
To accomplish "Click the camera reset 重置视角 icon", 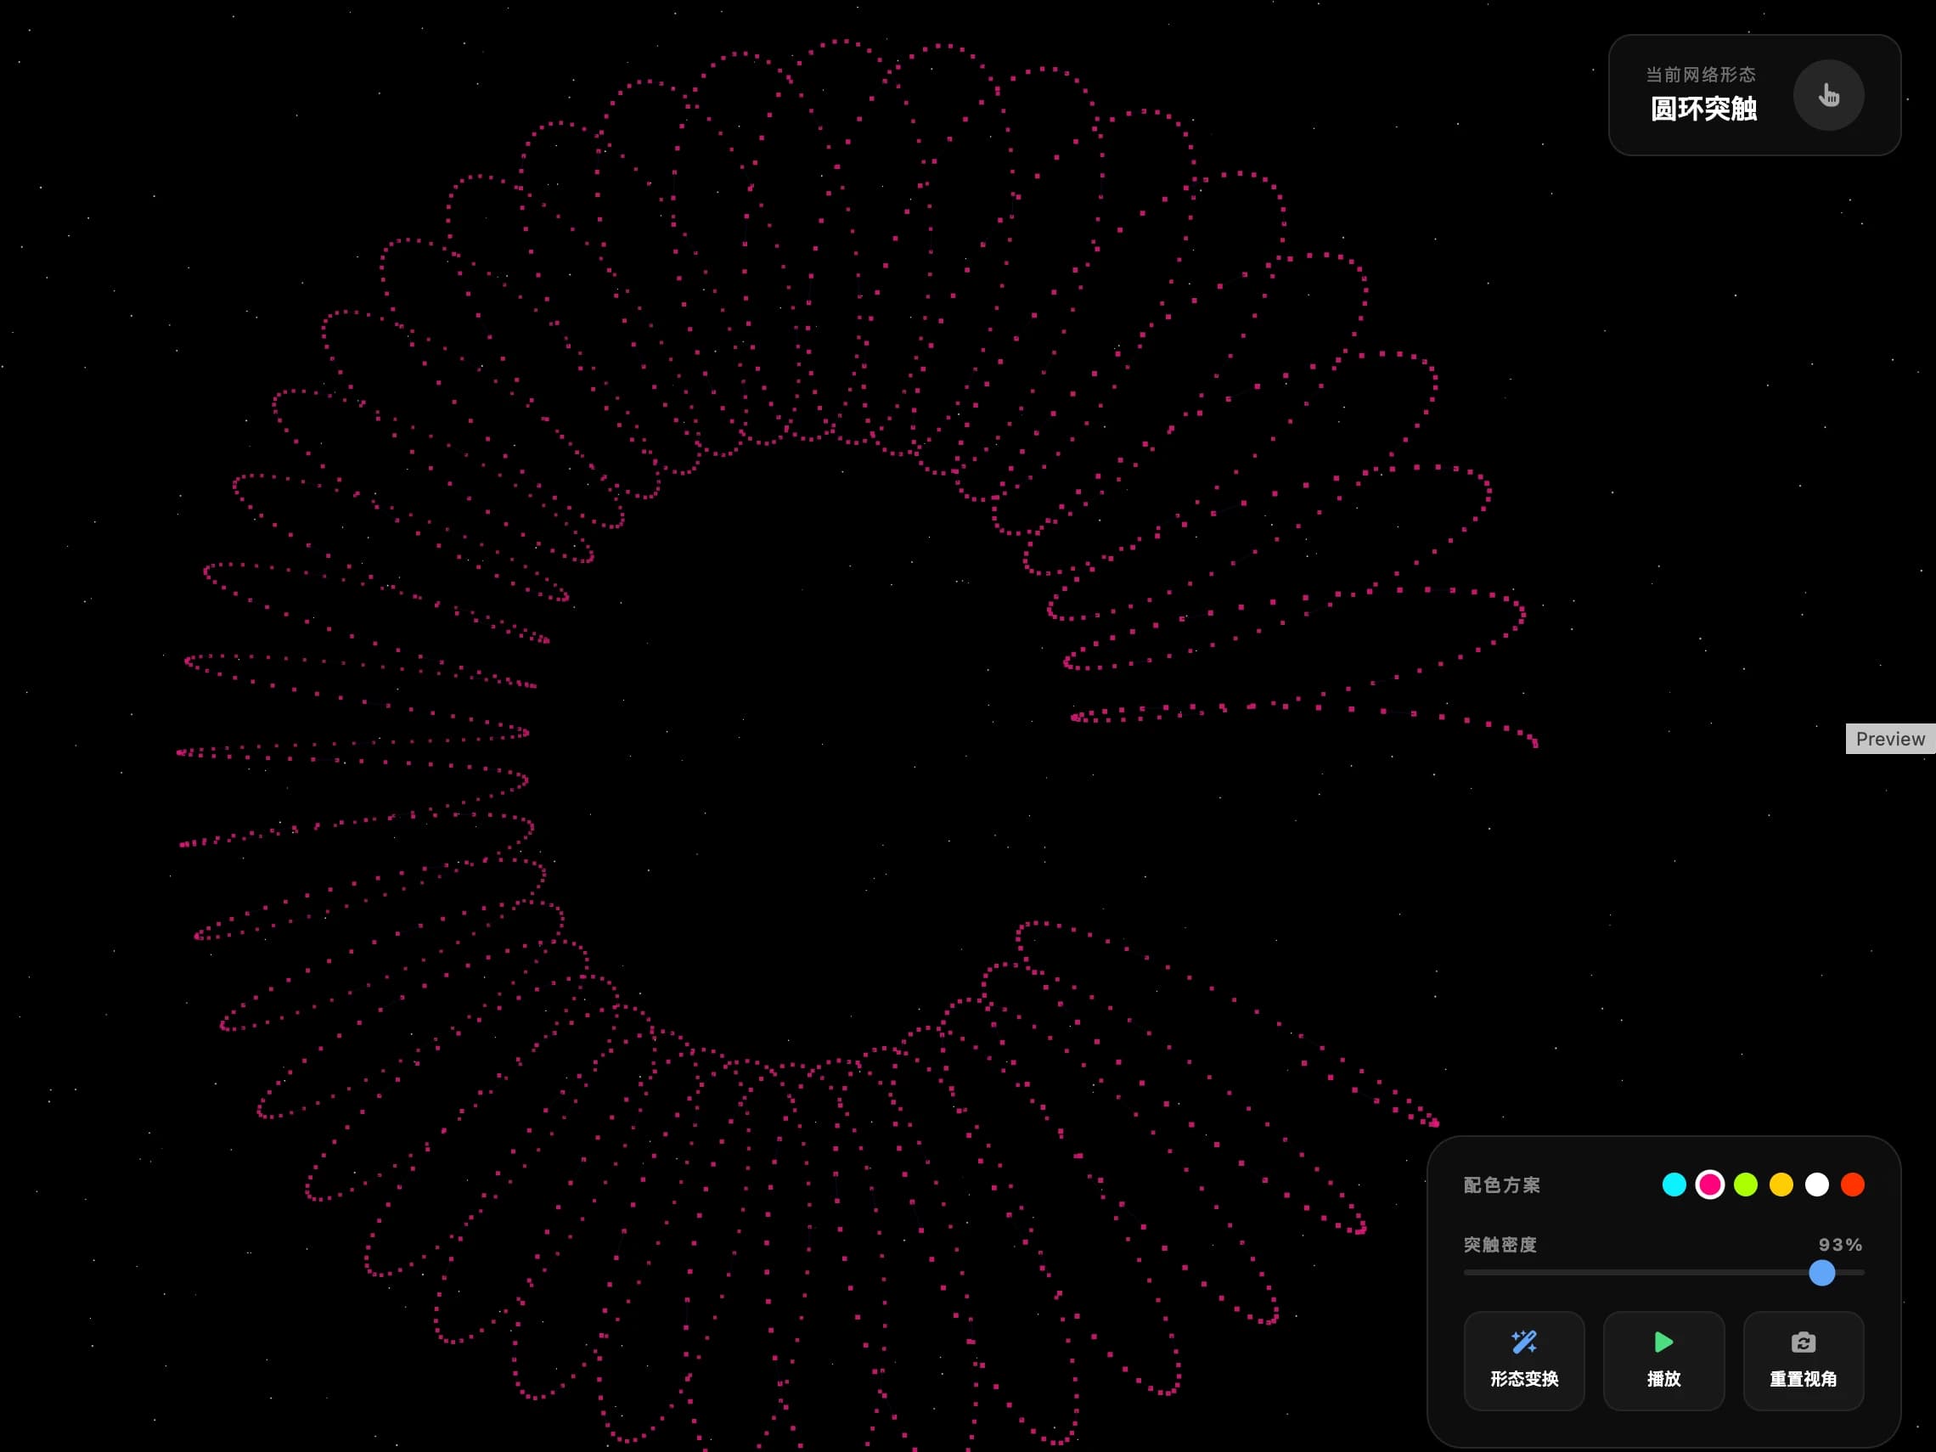I will click(1803, 1342).
